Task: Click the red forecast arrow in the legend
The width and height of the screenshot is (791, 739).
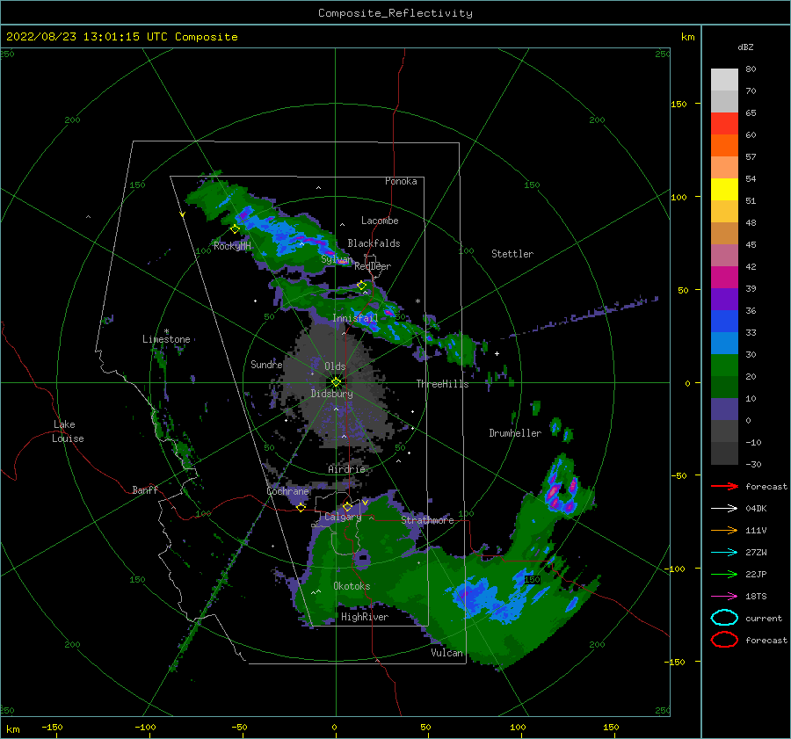Action: tap(724, 486)
